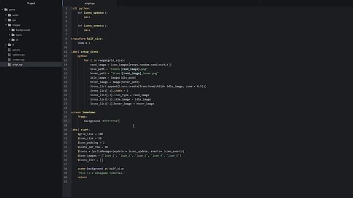This screenshot has width=353, height=198.
Task: Click the "$icon_padding = 2" line
Action: click(x=91, y=142)
